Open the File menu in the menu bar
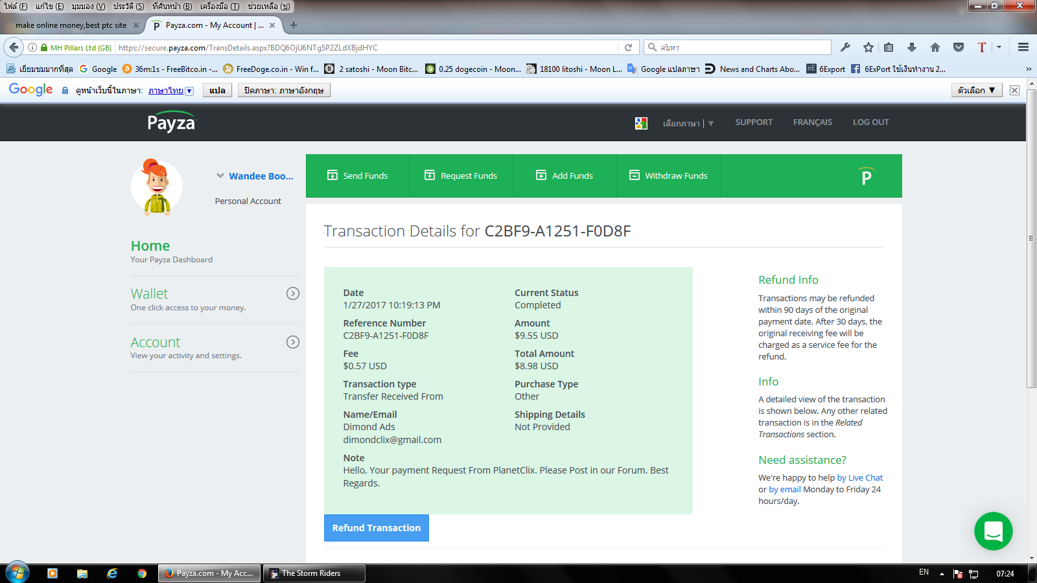 click(16, 6)
